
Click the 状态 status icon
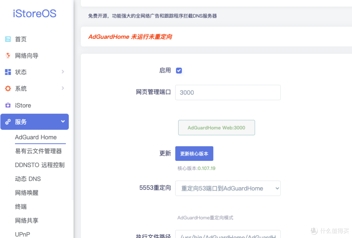pyautogui.click(x=8, y=72)
